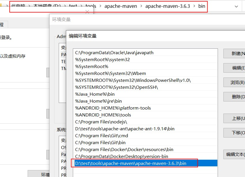This screenshot has height=177, width=245.
Task: Click apache-maven folder in the breadcrumb path
Action: click(x=121, y=6)
